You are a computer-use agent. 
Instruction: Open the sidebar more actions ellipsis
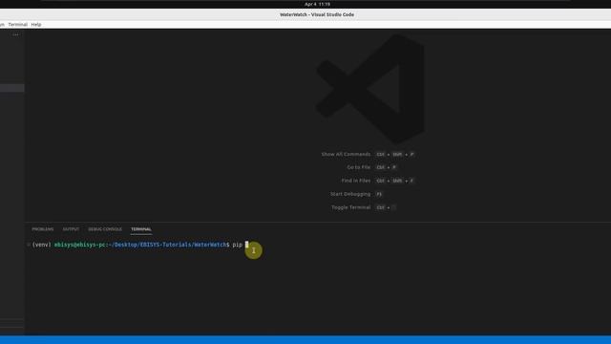click(x=15, y=34)
